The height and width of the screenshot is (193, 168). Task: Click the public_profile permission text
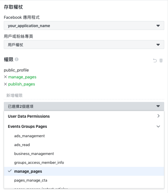tap(16, 70)
